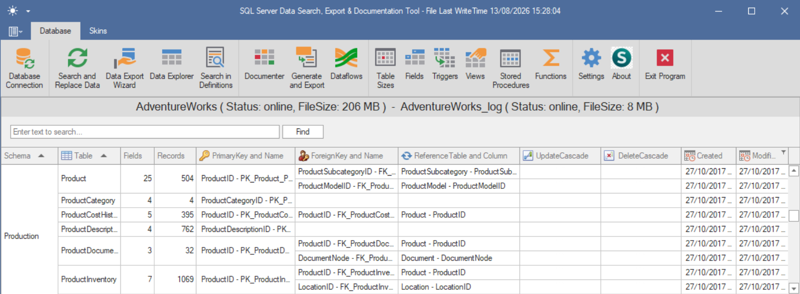
Task: Click the UpdateCascade column header
Action: click(x=560, y=156)
